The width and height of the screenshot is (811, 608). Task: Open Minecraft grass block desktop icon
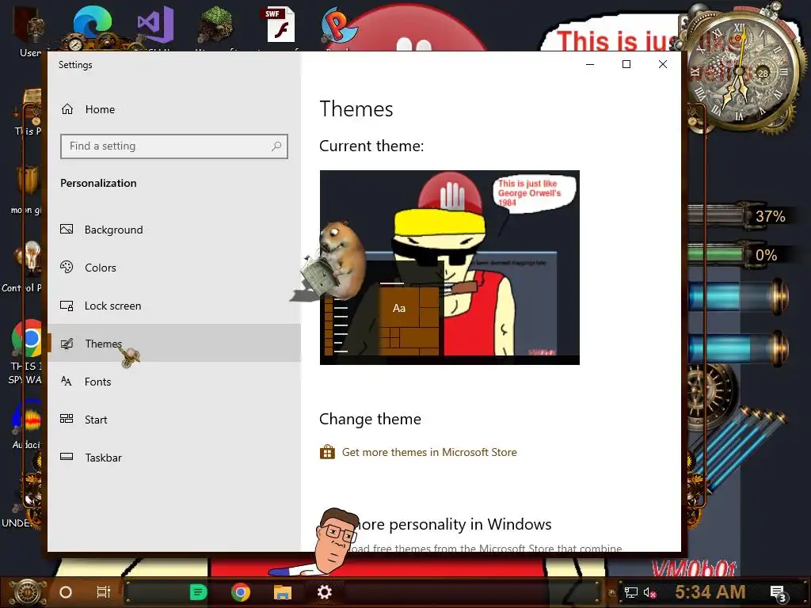(215, 25)
